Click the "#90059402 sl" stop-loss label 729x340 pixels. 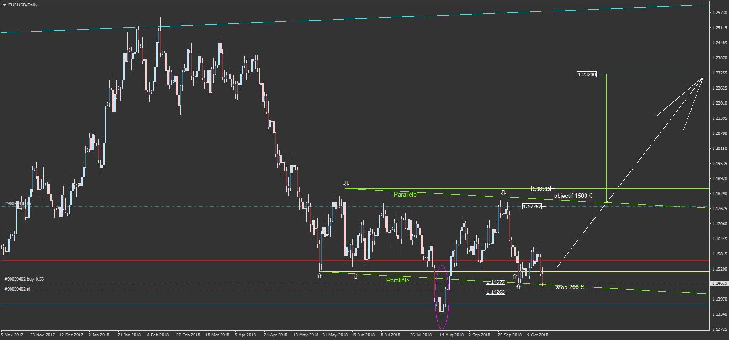(17, 289)
